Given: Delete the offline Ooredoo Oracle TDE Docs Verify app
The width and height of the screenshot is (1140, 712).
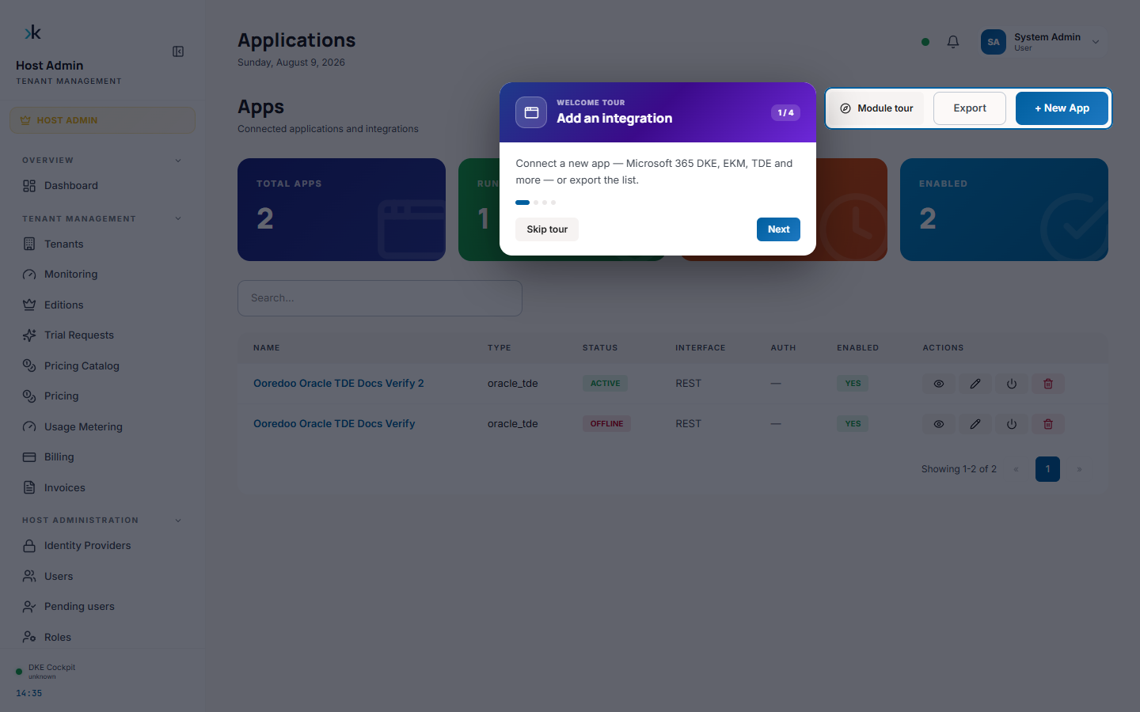Looking at the screenshot, I should [x=1048, y=424].
